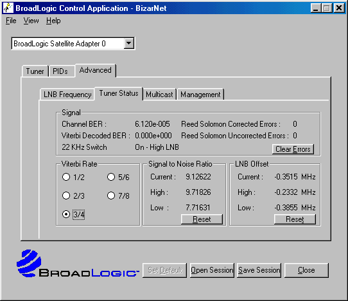Click the window title bar text
The height and width of the screenshot is (301, 348).
pyautogui.click(x=91, y=8)
